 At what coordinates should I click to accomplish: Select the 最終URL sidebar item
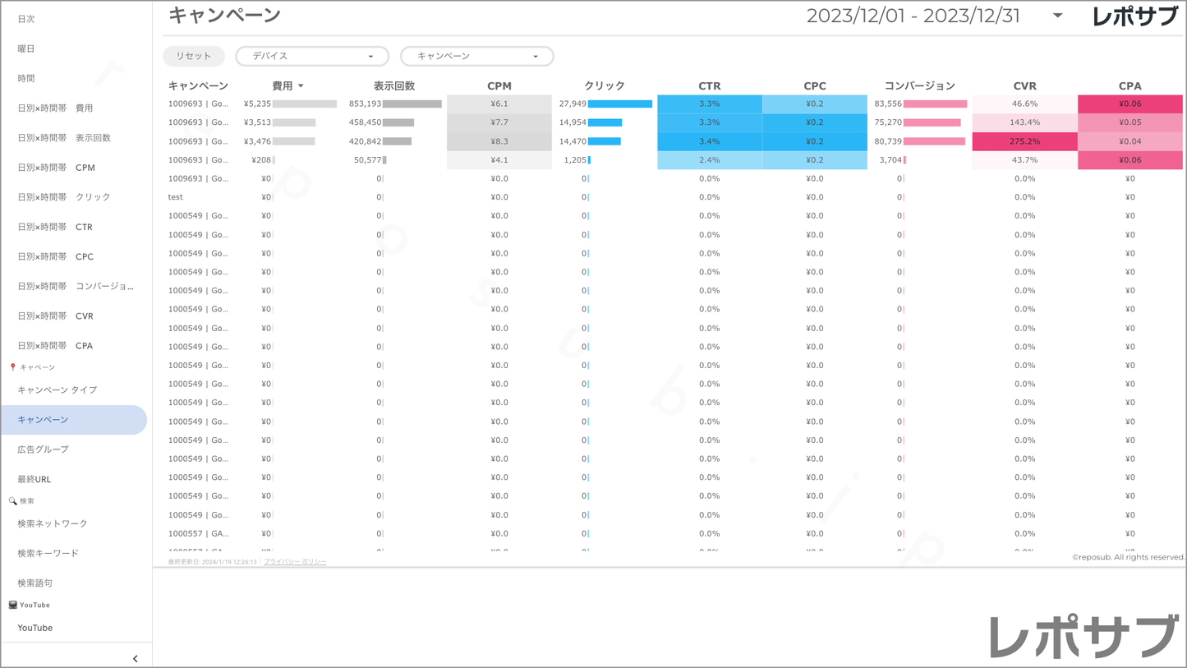[x=34, y=479]
